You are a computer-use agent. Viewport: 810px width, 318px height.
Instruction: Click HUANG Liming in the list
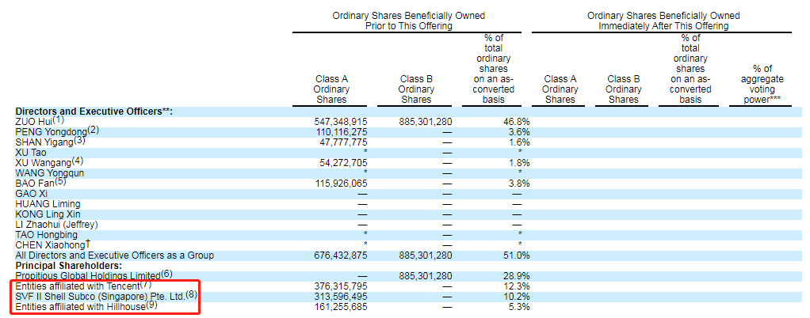click(x=48, y=204)
